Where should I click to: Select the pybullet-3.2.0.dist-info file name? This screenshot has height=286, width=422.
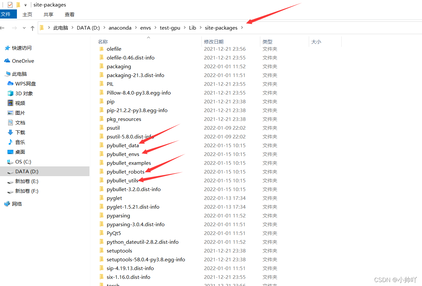[x=134, y=189]
